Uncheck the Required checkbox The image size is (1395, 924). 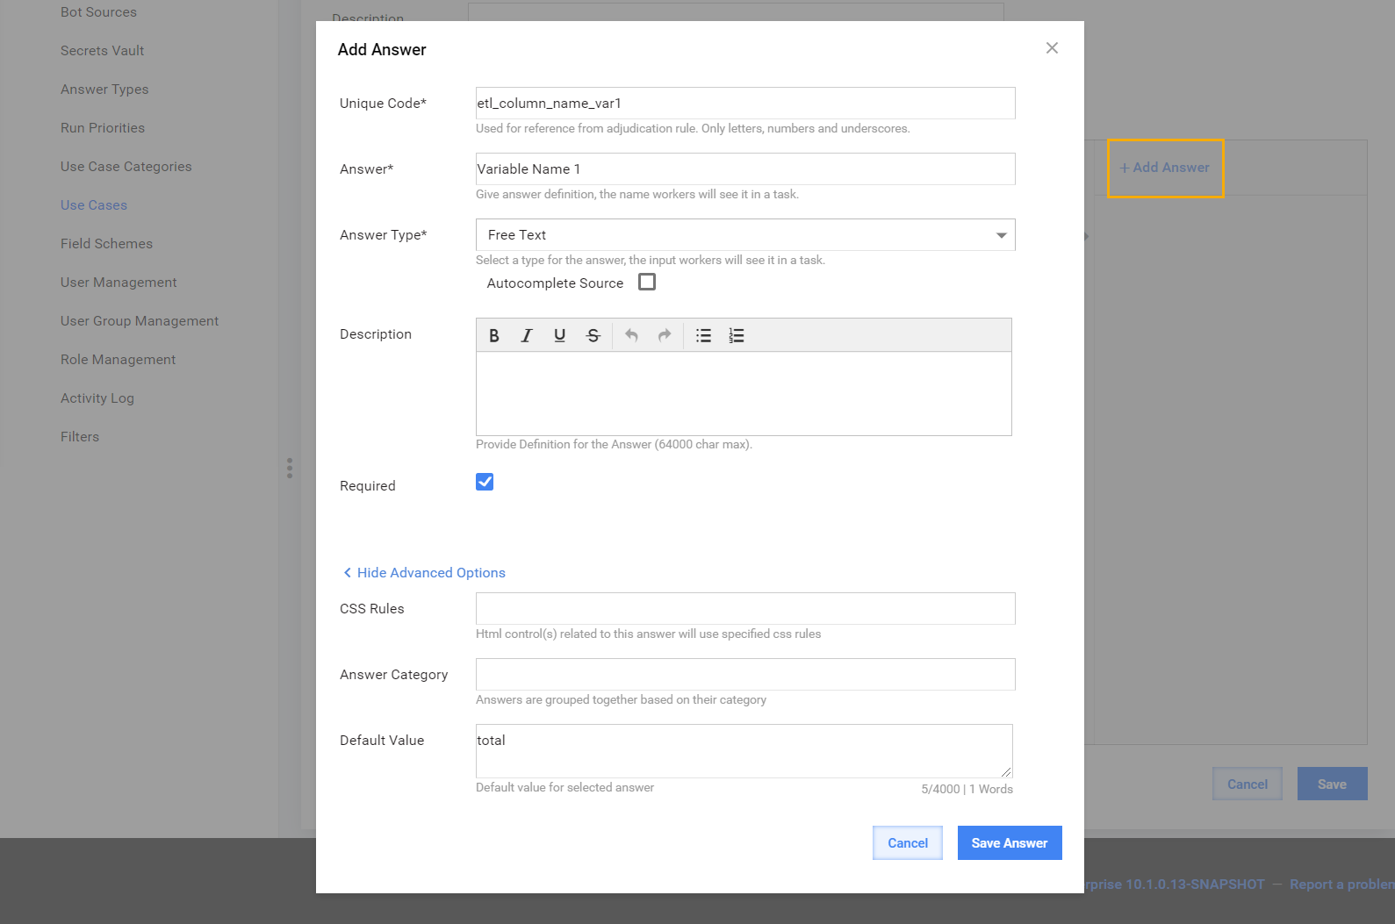pyautogui.click(x=485, y=482)
